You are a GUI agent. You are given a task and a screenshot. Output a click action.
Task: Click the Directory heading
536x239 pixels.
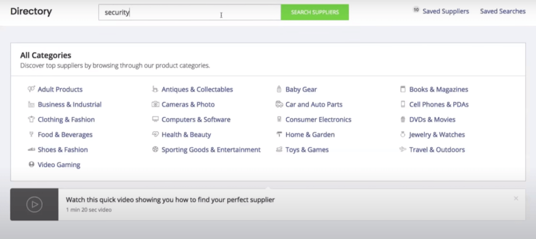31,12
